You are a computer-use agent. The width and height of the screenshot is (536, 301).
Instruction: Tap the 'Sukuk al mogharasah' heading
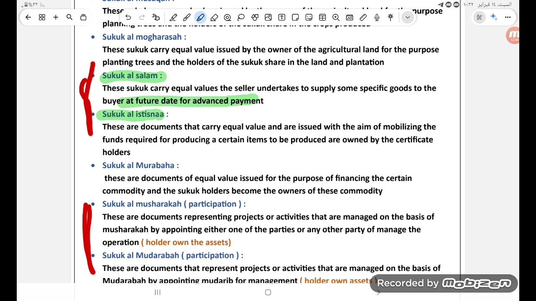144,37
